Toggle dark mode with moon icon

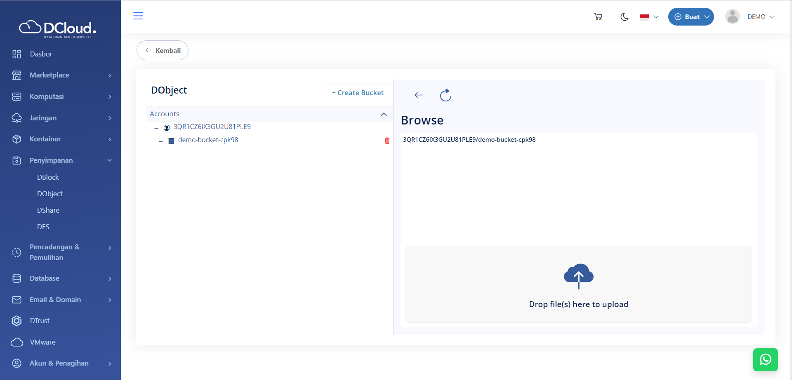click(x=624, y=17)
